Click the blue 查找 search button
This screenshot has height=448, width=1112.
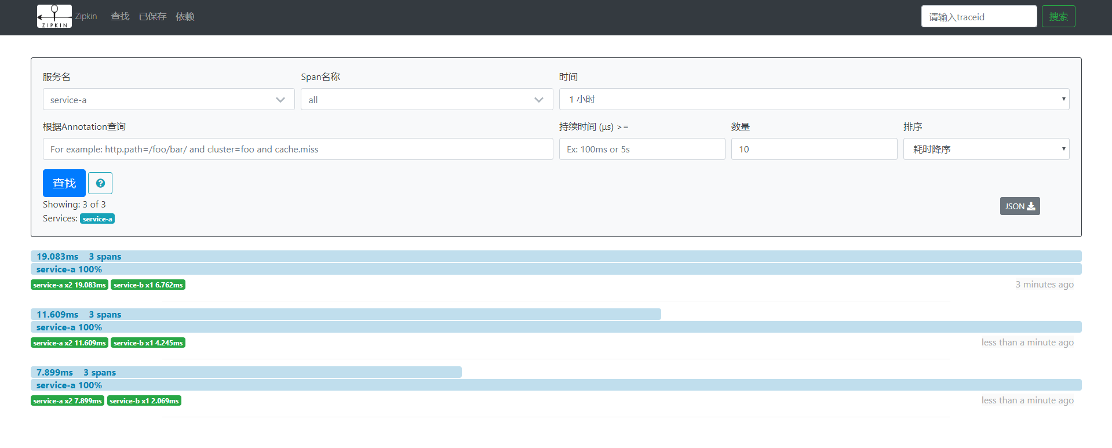point(64,183)
